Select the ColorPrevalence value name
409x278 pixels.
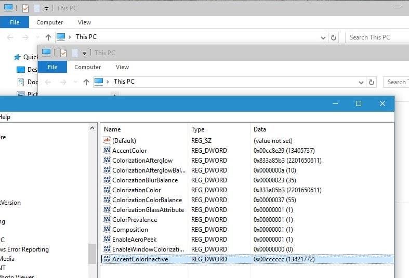pyautogui.click(x=135, y=220)
